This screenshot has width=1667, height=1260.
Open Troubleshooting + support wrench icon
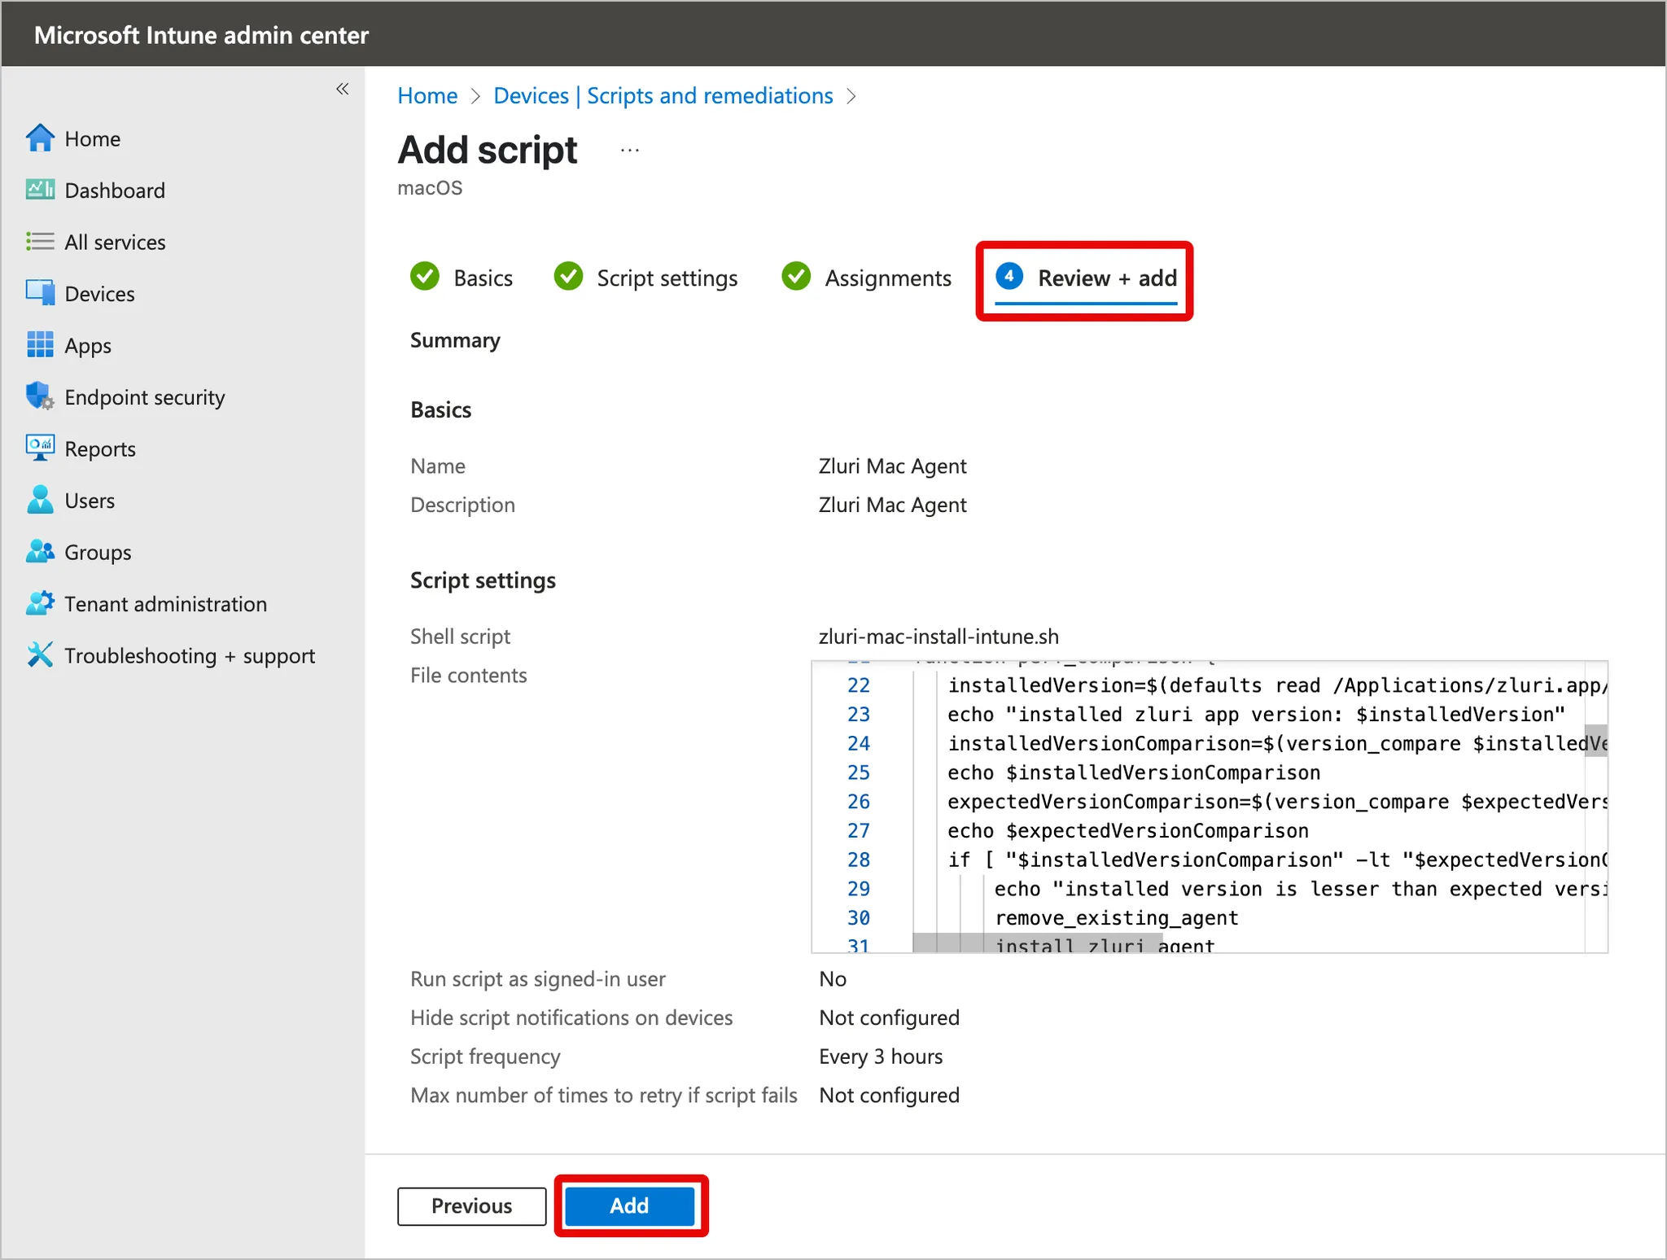coord(40,655)
